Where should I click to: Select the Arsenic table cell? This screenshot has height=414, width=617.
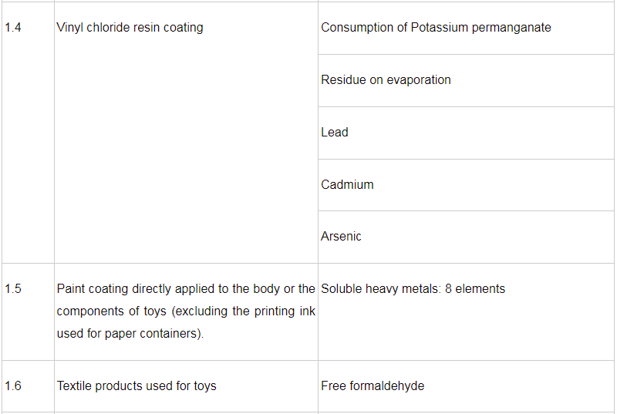click(341, 237)
